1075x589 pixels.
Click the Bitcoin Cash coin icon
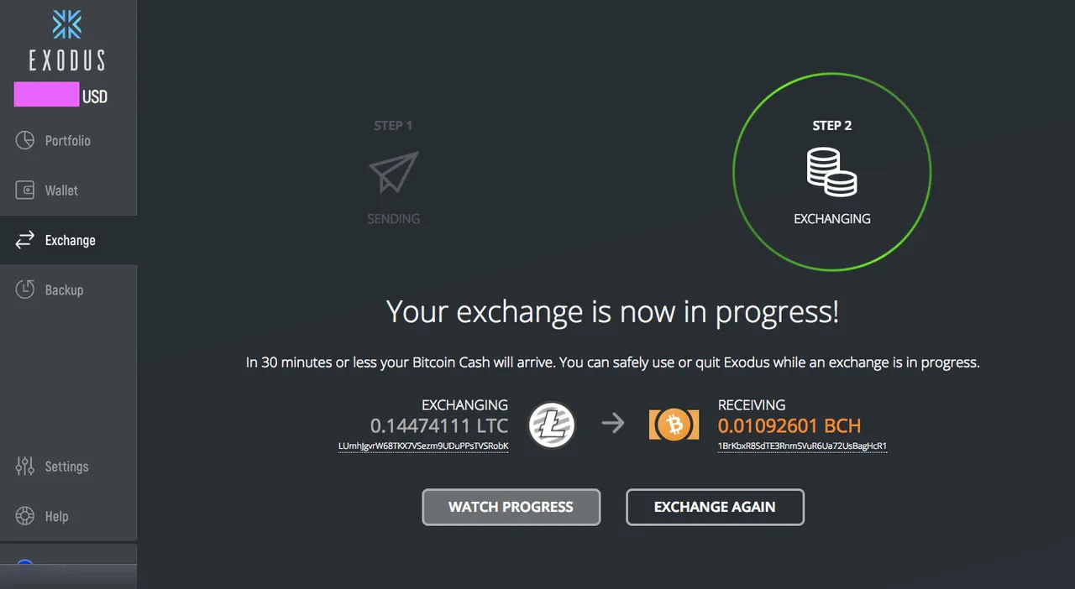point(674,425)
